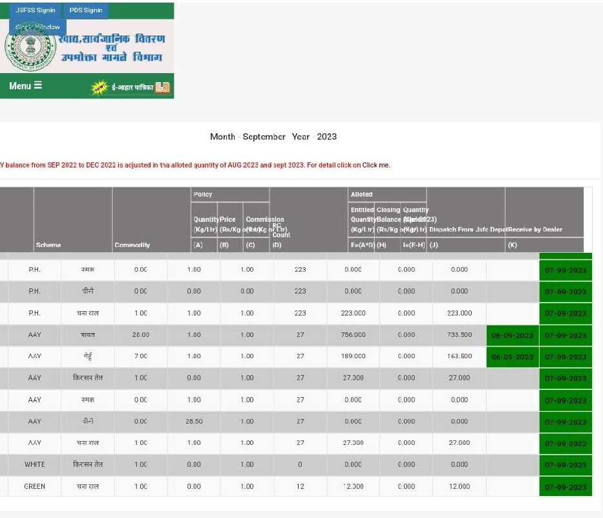Click the Alloted group header

pyautogui.click(x=361, y=194)
